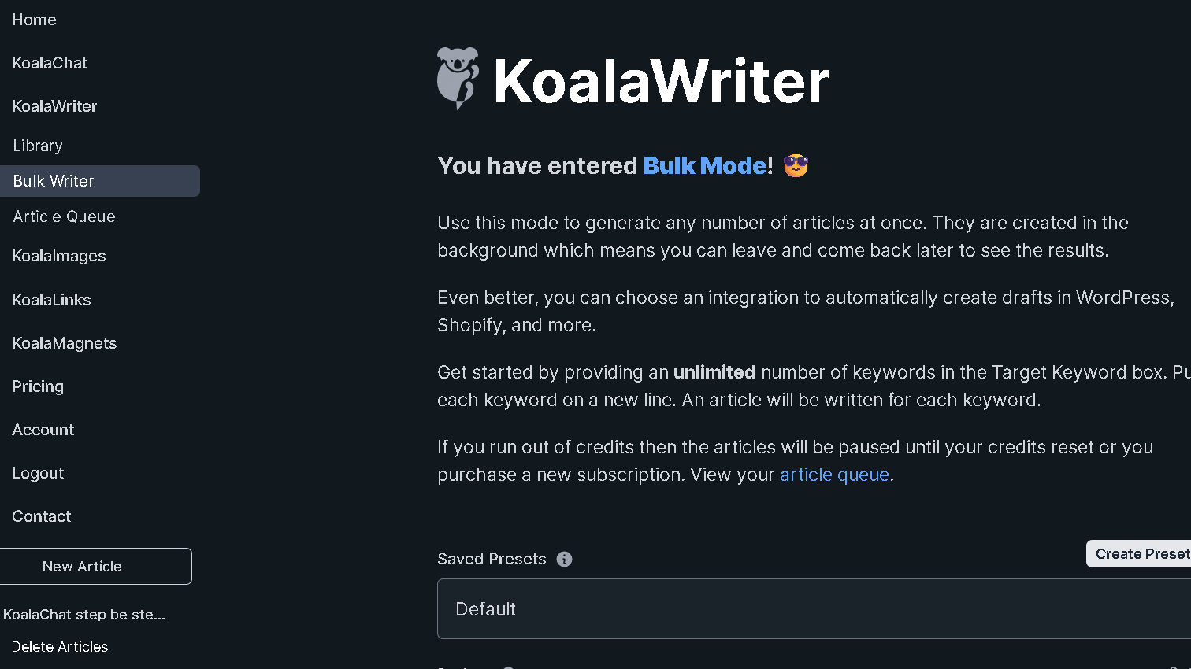The width and height of the screenshot is (1191, 669).
Task: Navigate to the Home page
Action: click(34, 19)
